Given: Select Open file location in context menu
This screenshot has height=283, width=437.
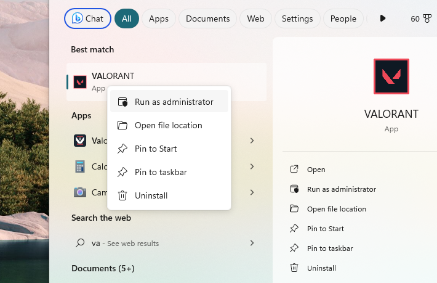Looking at the screenshot, I should point(169,125).
